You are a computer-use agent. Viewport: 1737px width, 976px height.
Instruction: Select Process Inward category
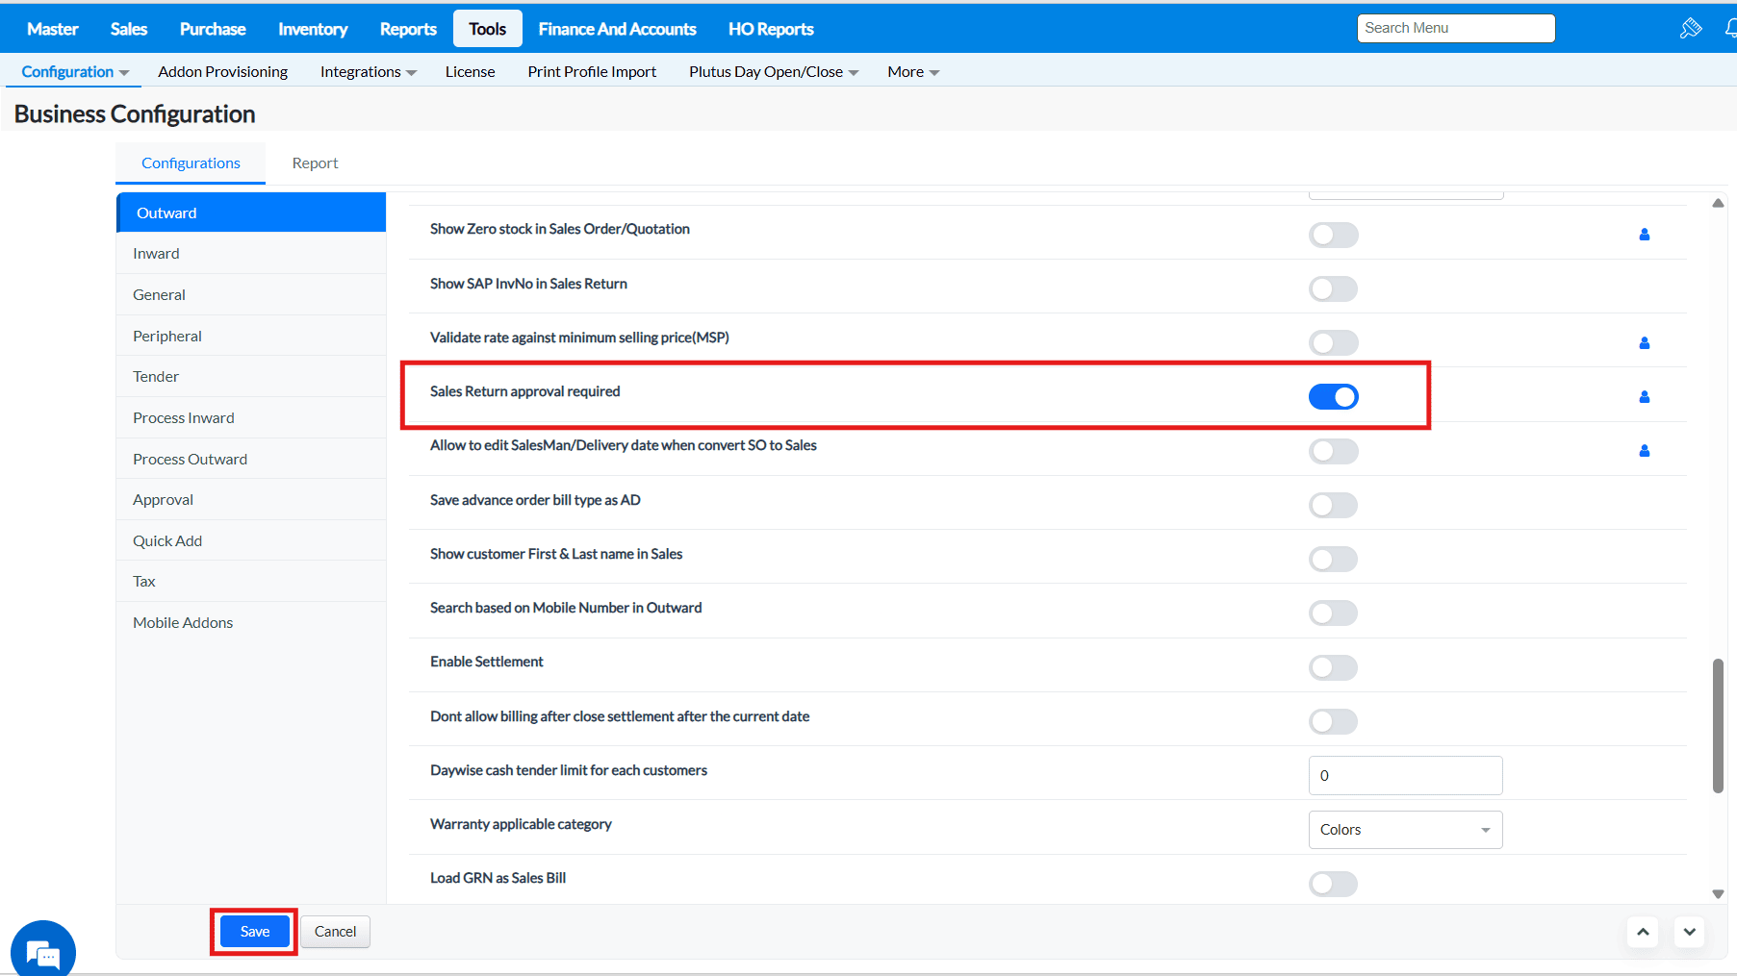251,418
